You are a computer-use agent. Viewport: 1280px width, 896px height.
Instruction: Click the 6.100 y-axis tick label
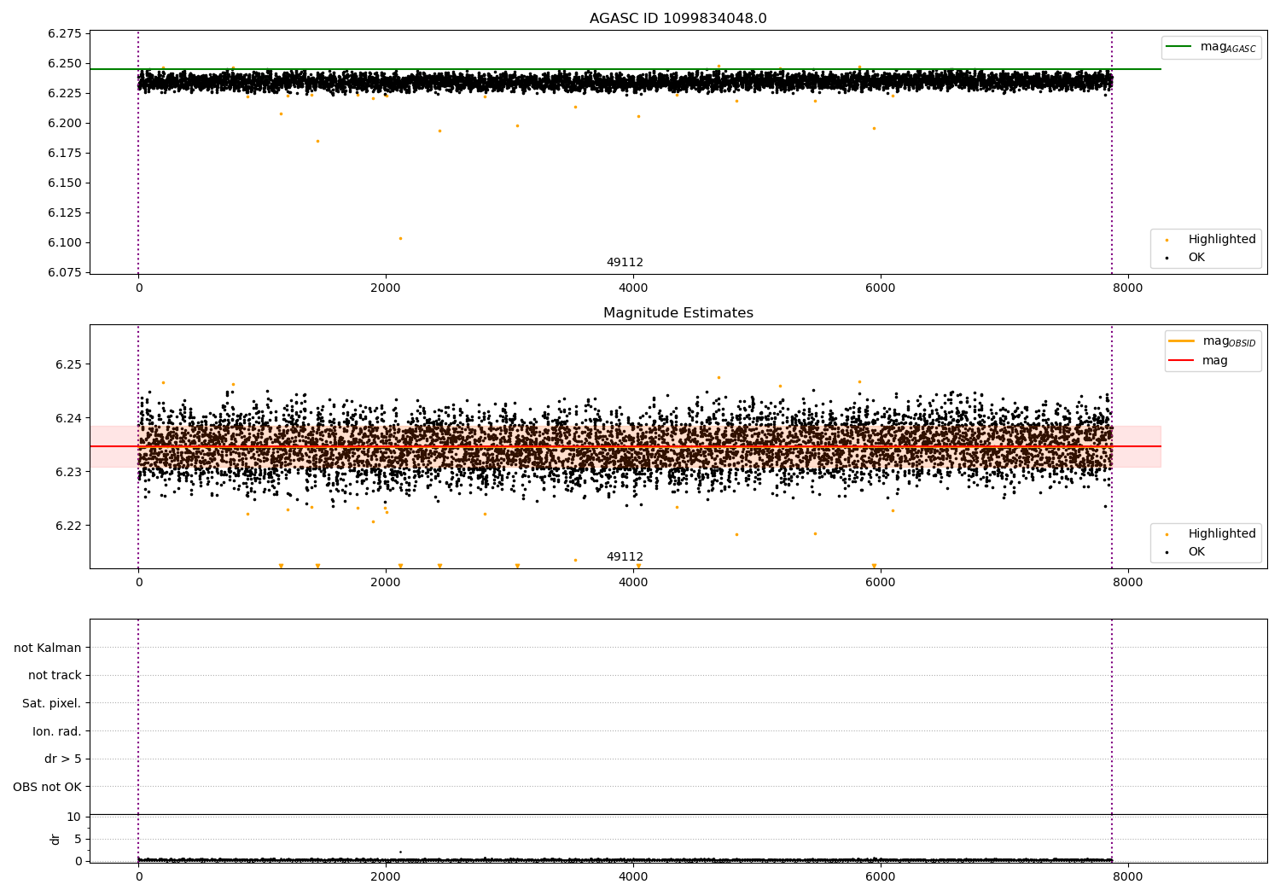[x=65, y=243]
